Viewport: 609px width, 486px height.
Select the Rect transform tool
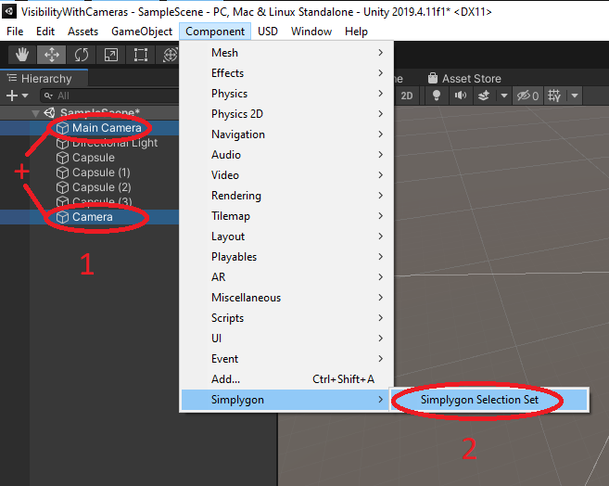[141, 55]
